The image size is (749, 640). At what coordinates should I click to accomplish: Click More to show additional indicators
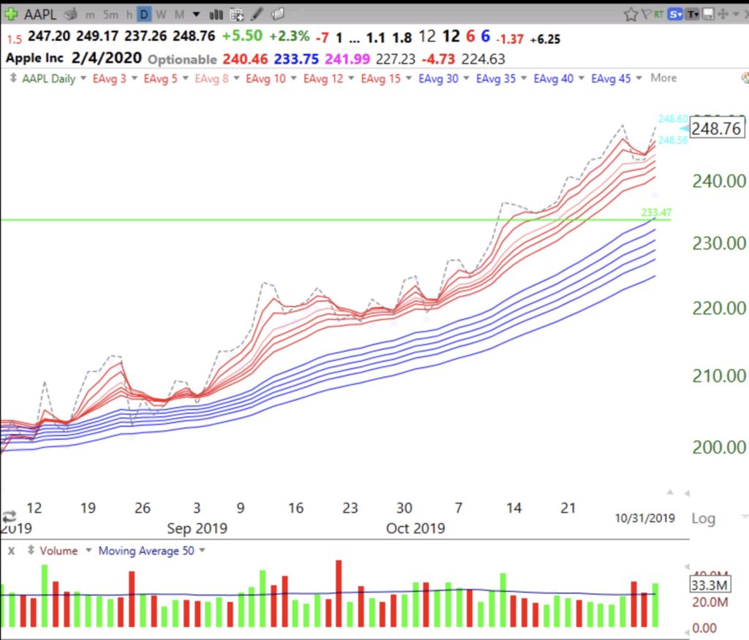coord(663,77)
